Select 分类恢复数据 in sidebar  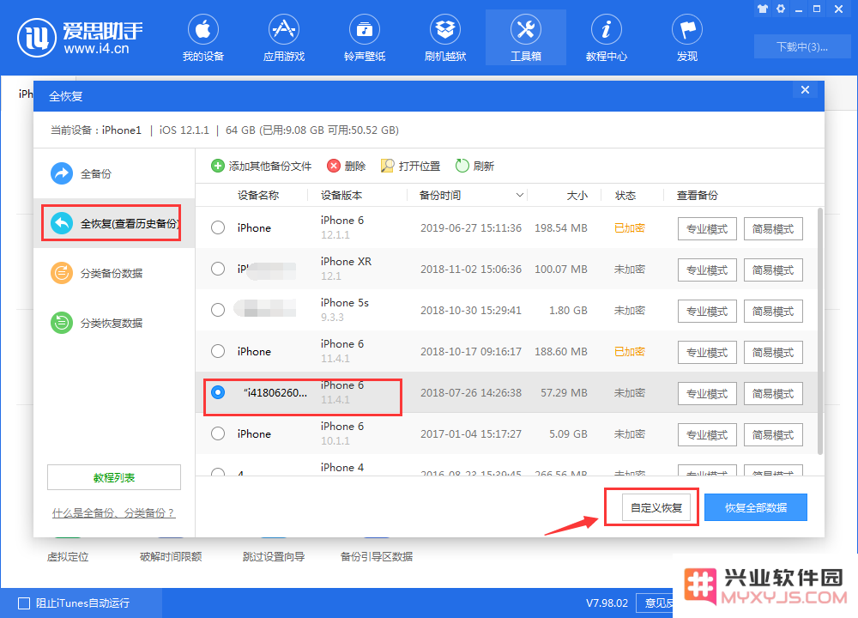(114, 323)
